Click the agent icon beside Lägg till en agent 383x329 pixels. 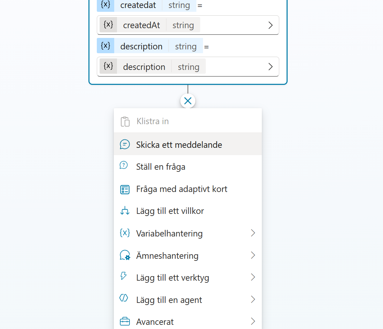click(x=124, y=298)
